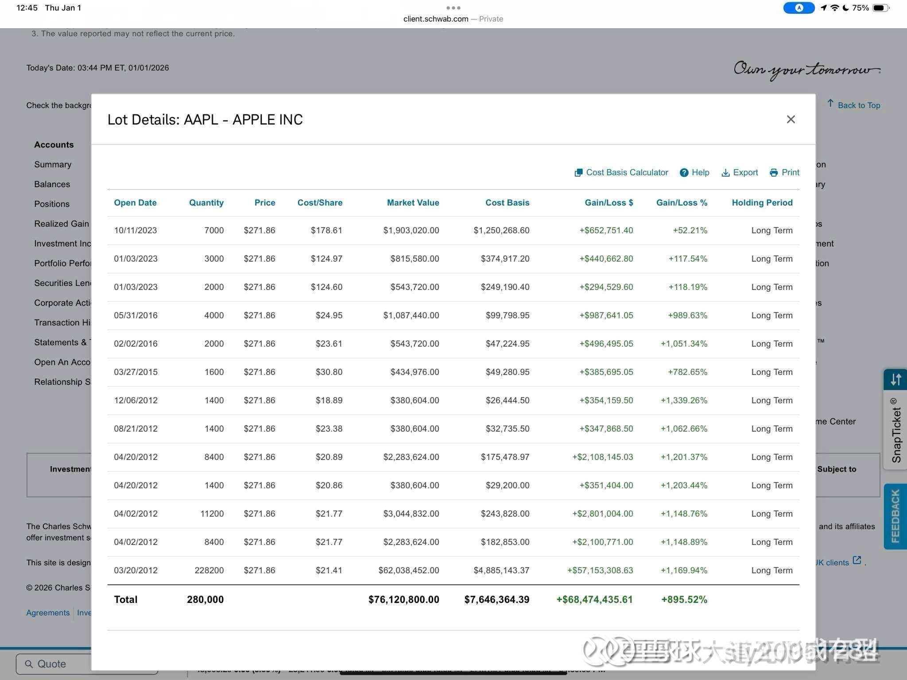Screen dimensions: 907x680
Task: Open the Agreements footer link
Action: [x=48, y=613]
